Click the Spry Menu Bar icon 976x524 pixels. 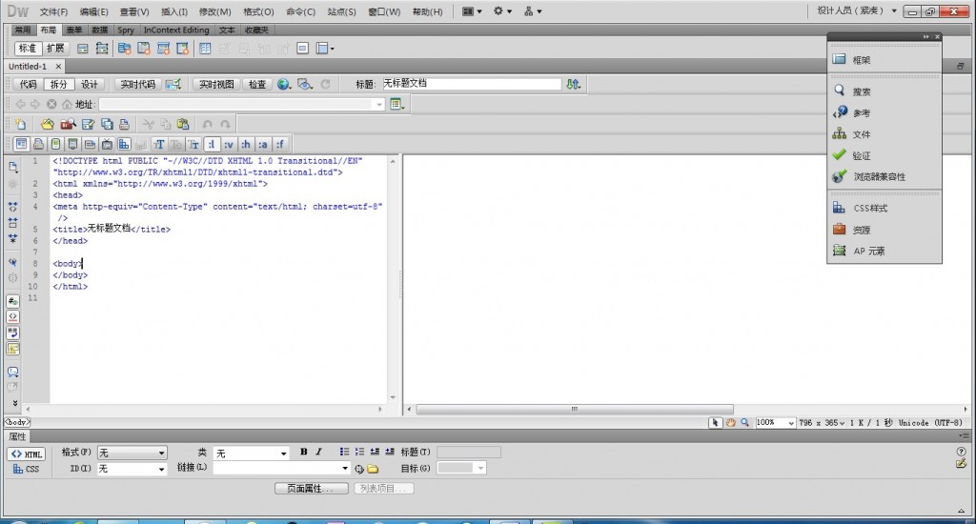[x=124, y=48]
